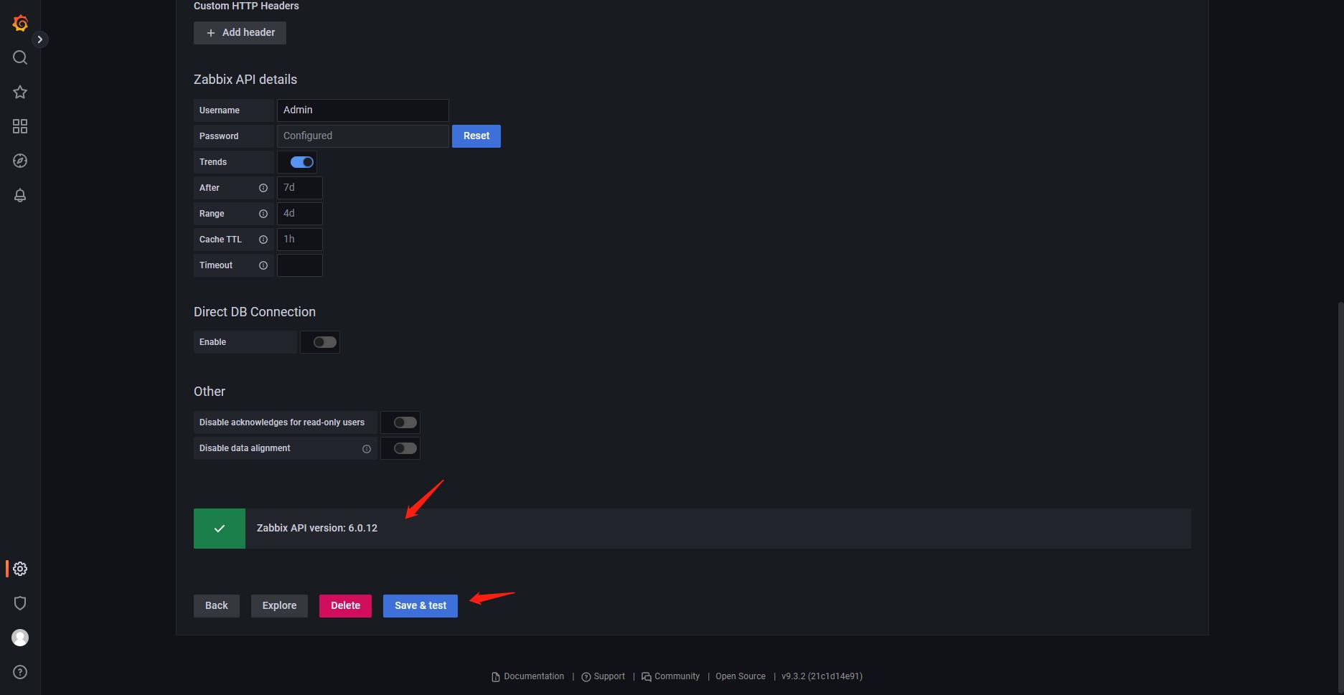
Task: Open the Support footer link
Action: point(603,676)
